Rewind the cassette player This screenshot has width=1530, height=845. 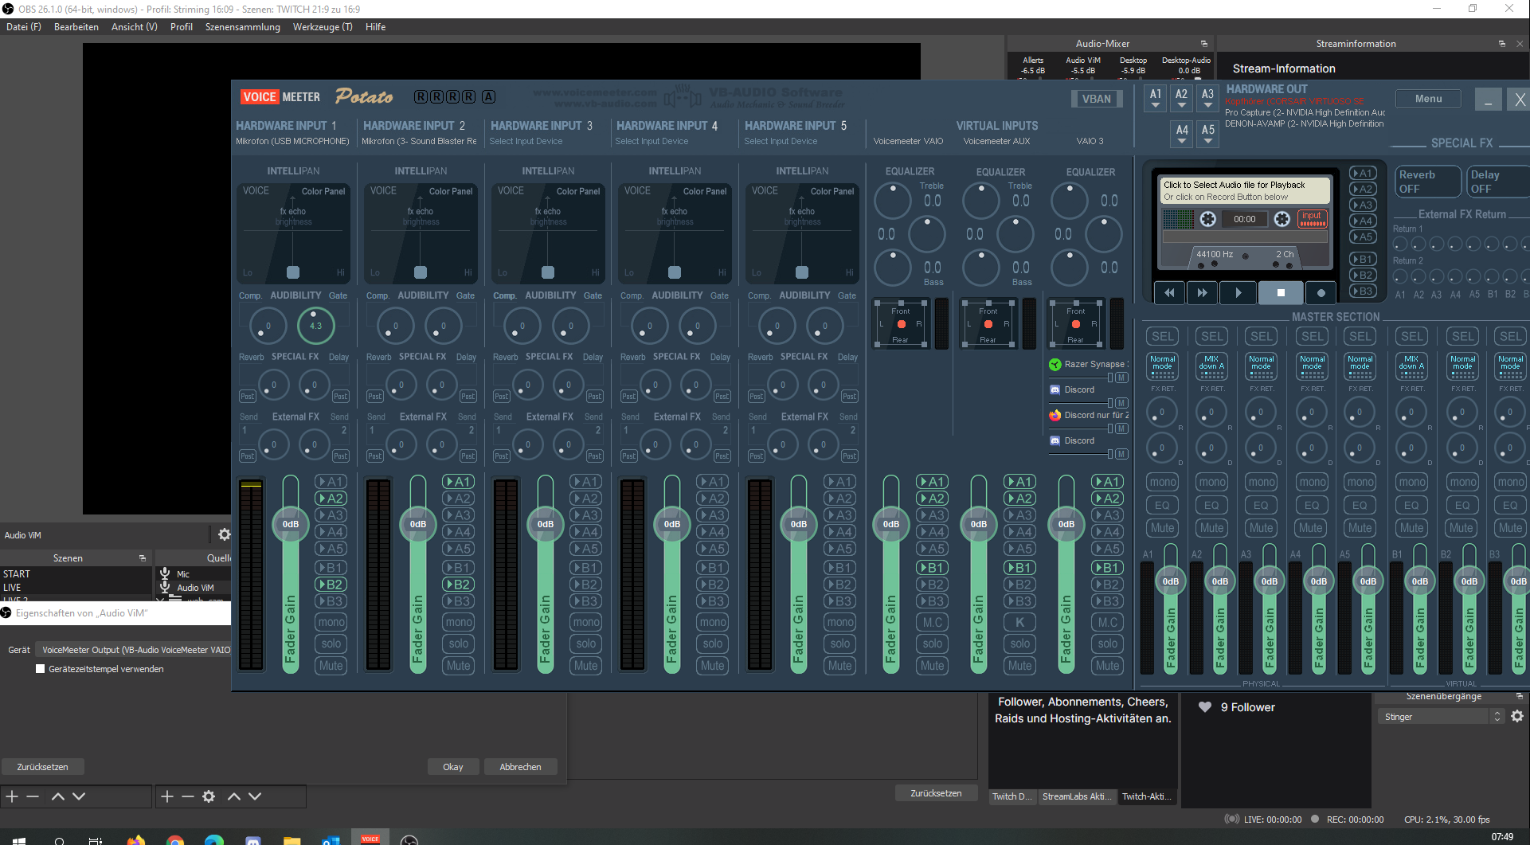coord(1169,293)
